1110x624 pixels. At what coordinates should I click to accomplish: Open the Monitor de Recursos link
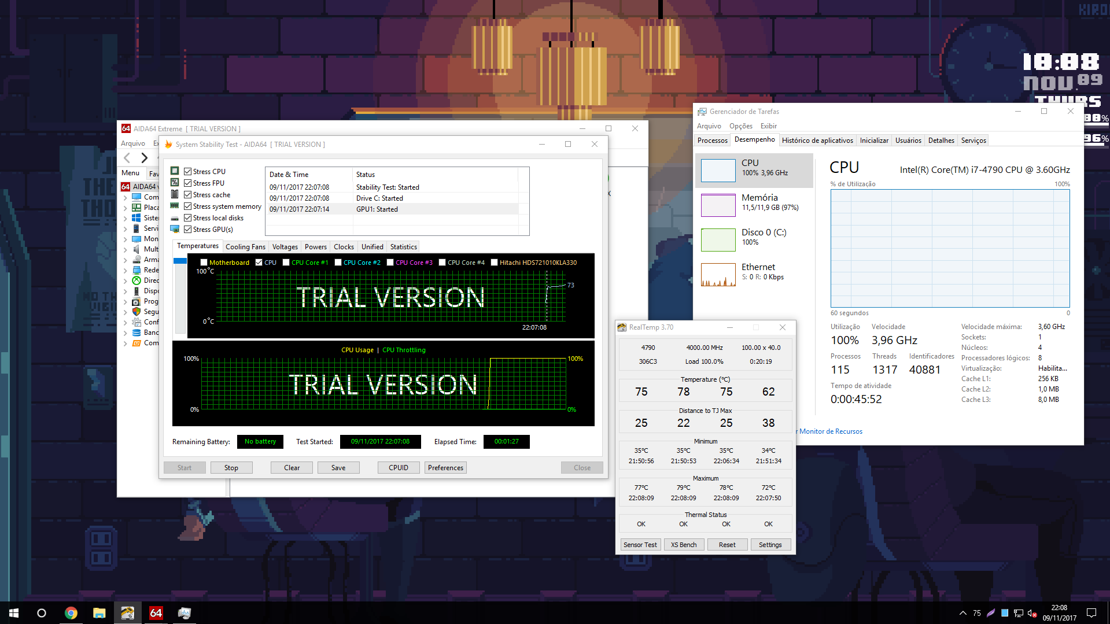tap(831, 431)
